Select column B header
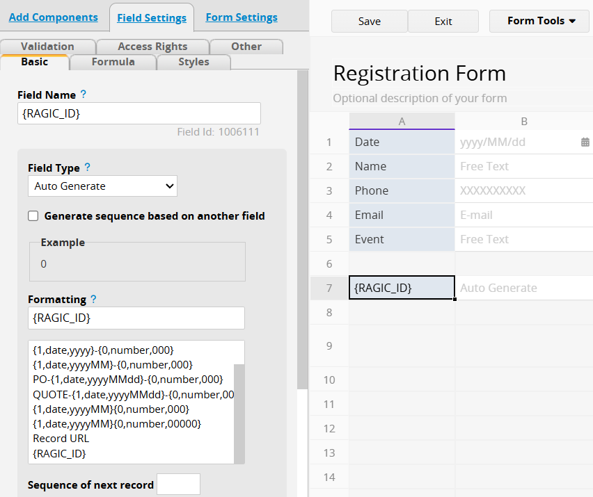 click(524, 121)
